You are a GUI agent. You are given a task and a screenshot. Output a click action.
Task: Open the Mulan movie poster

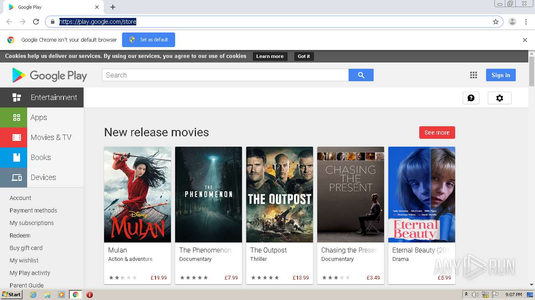pyautogui.click(x=138, y=195)
